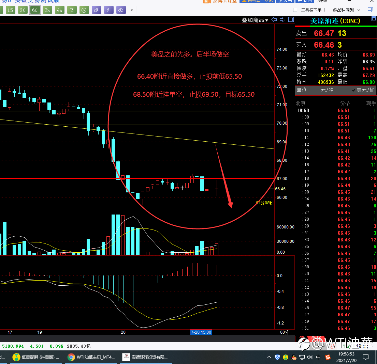Click the 最低 value 66.08

(x=368, y=82)
